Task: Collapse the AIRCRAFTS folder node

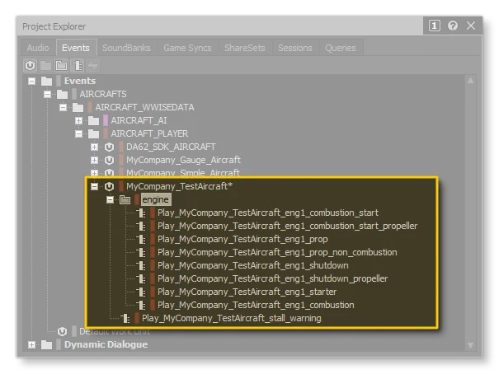Action: point(47,95)
